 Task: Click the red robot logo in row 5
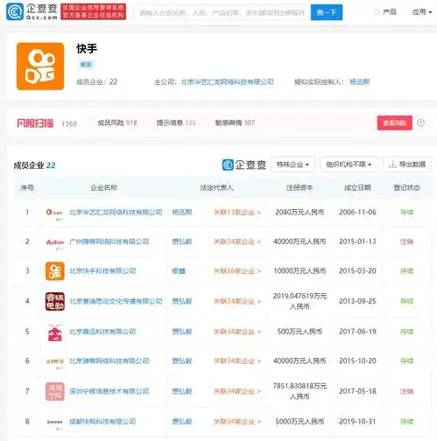(x=55, y=332)
